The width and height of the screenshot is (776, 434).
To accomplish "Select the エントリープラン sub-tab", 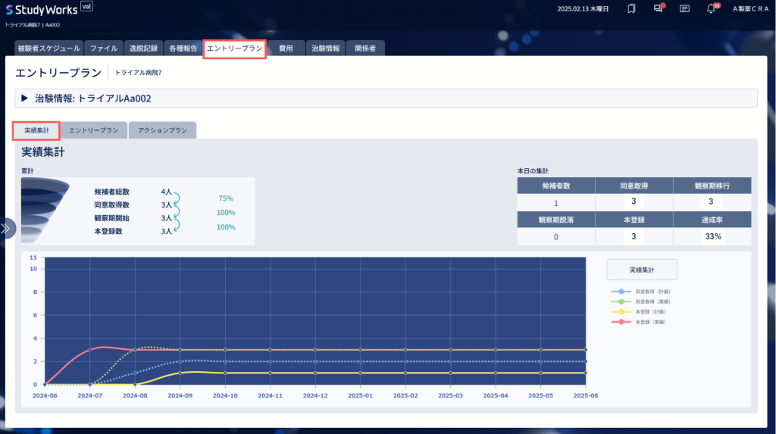I will tap(93, 130).
